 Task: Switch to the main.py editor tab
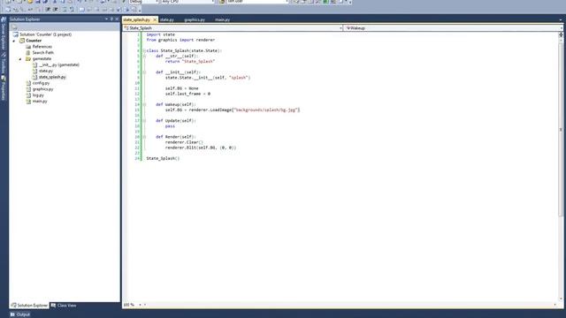(222, 19)
